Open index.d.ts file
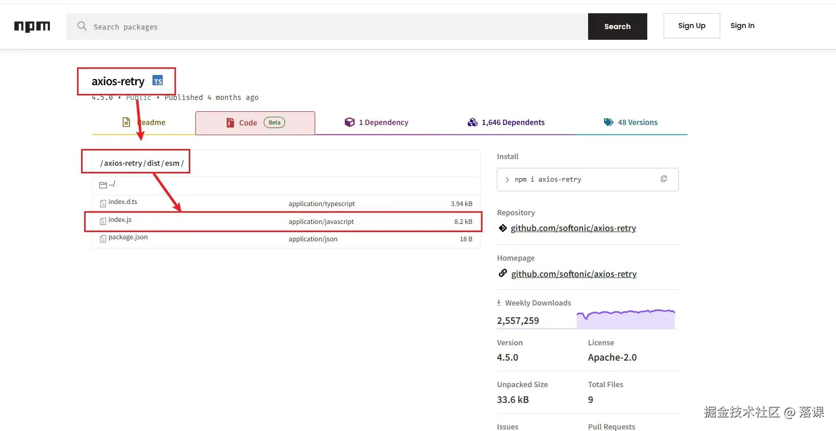 [122, 202]
